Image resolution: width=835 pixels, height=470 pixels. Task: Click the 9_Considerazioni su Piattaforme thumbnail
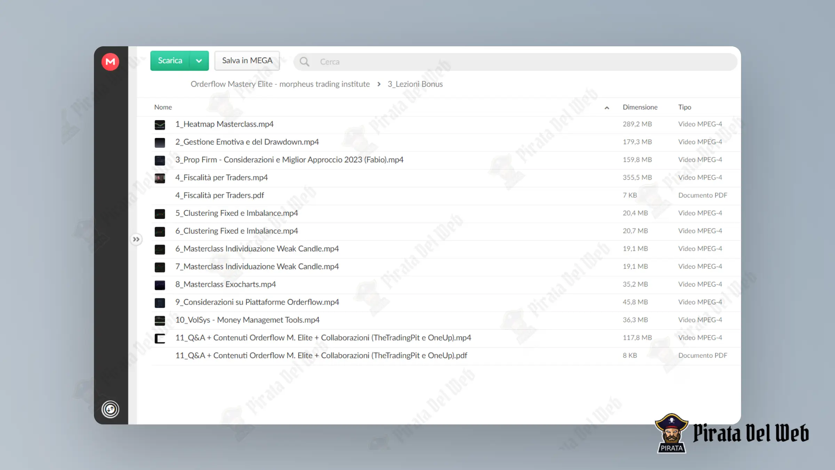(x=160, y=303)
